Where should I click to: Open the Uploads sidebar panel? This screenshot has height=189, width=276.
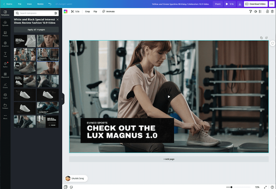pos(5,23)
